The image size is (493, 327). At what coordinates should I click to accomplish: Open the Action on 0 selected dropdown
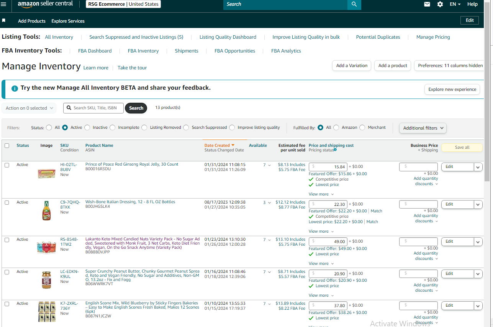coord(29,108)
